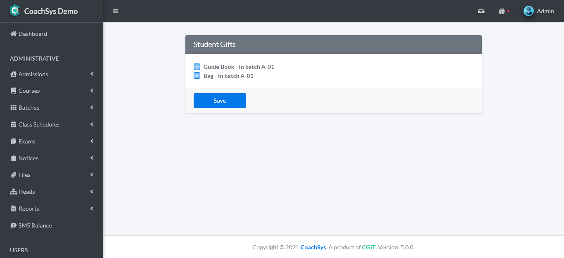Viewport: 564px width, 258px height.
Task: Open the Notices sidebar menu
Action: click(52, 158)
